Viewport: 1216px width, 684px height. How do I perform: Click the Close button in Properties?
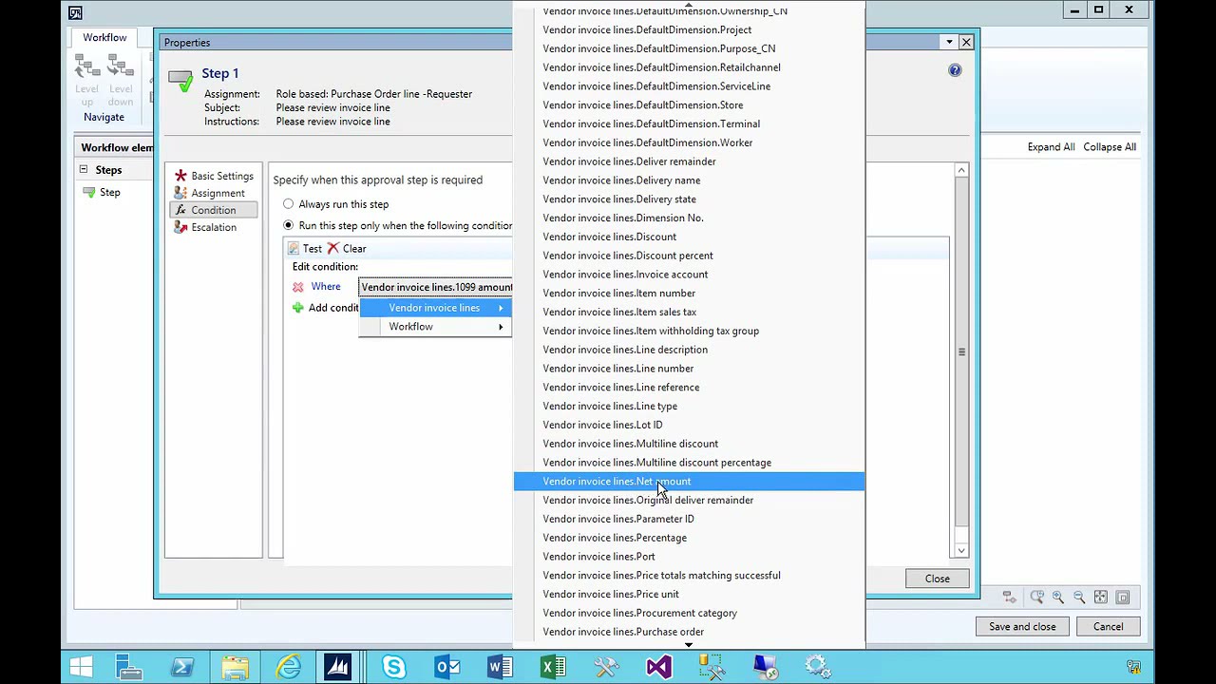tap(937, 579)
